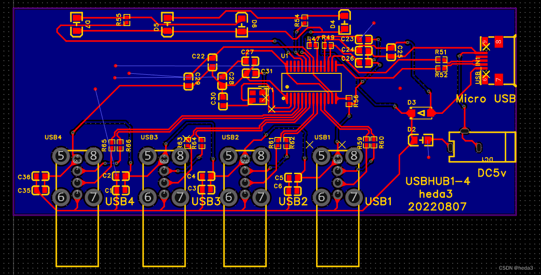Click mounting pad 7 of USB1 connector
Image resolution: width=541 pixels, height=275 pixels.
354,197
